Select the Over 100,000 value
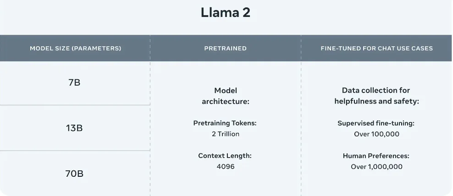453x196 pixels. click(376, 134)
